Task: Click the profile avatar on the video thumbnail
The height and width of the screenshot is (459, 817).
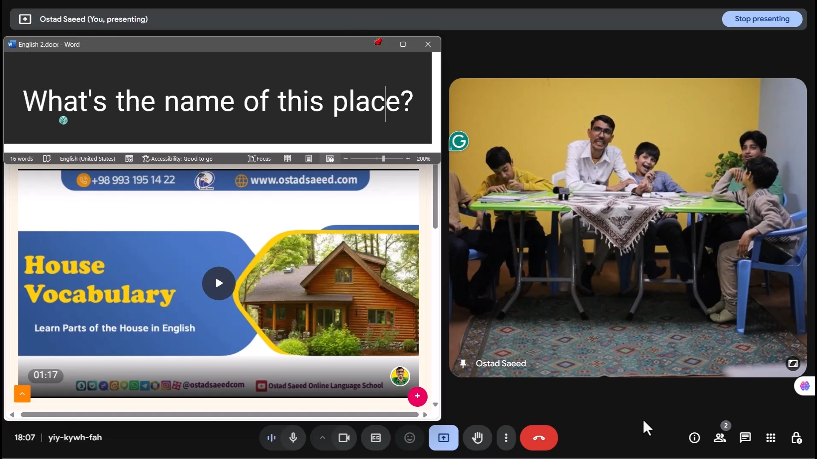Action: [x=400, y=376]
